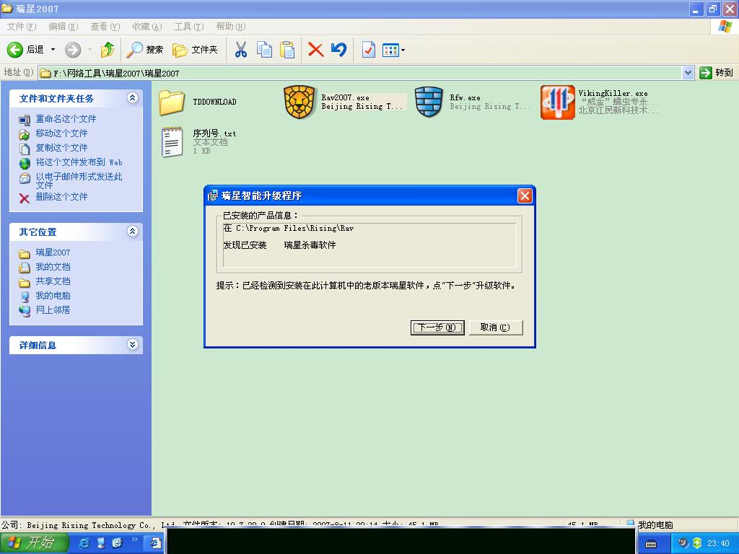Collapse the 文件和文件夹任务 panel
Viewport: 739px width, 554px height.
point(133,98)
